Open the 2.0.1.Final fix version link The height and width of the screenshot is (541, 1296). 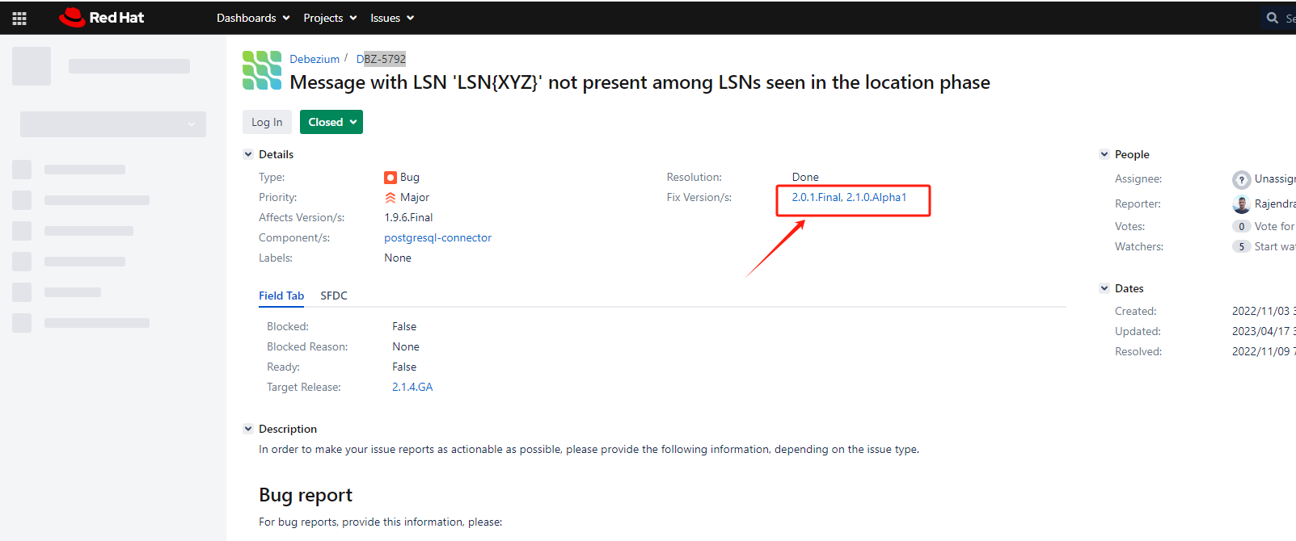[x=817, y=197]
